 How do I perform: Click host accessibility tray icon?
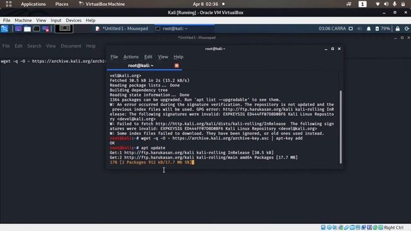[x=349, y=4]
